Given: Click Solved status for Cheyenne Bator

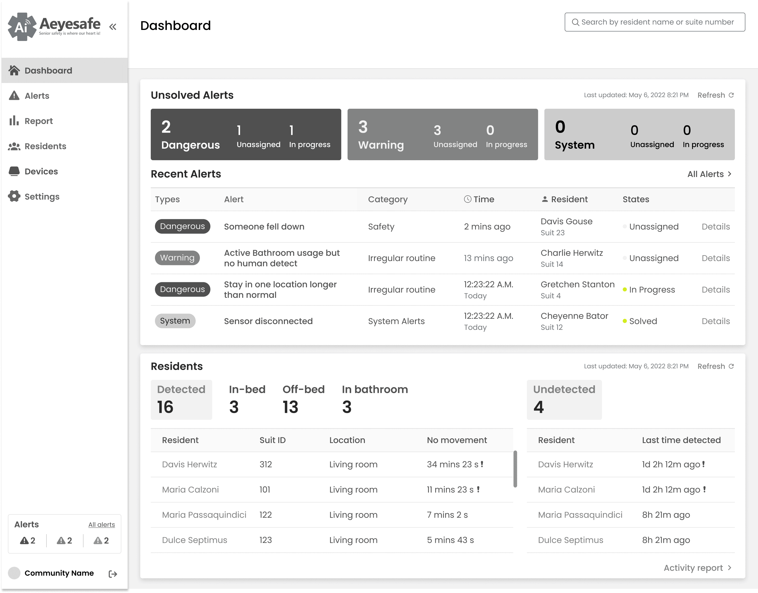Looking at the screenshot, I should click(x=640, y=321).
